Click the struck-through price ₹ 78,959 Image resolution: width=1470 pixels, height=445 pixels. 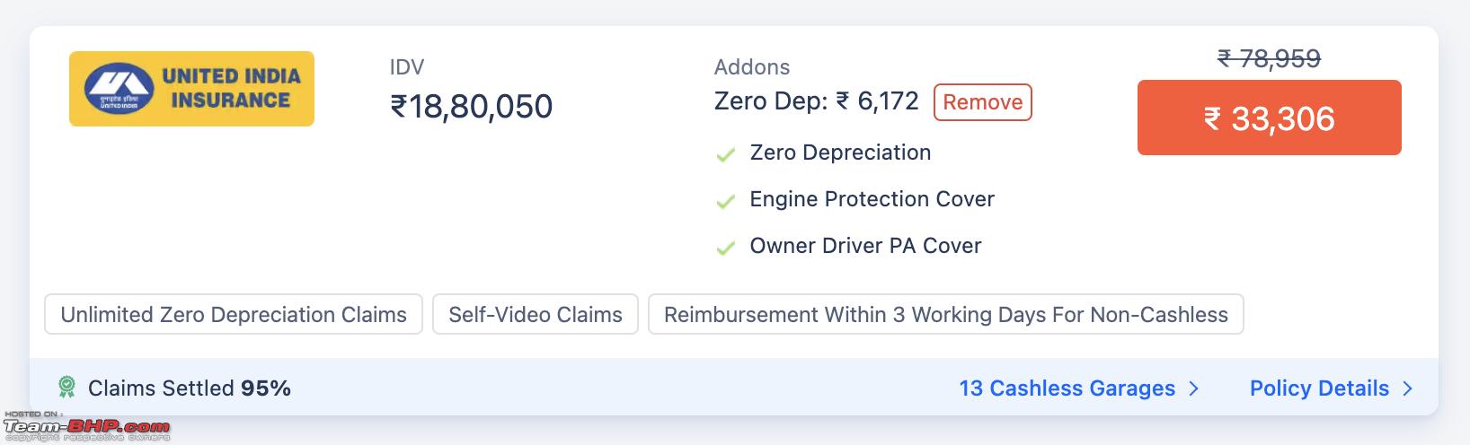(1270, 59)
